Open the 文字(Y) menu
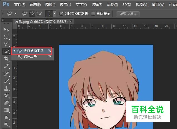177x129 pixels. [x=81, y=5]
